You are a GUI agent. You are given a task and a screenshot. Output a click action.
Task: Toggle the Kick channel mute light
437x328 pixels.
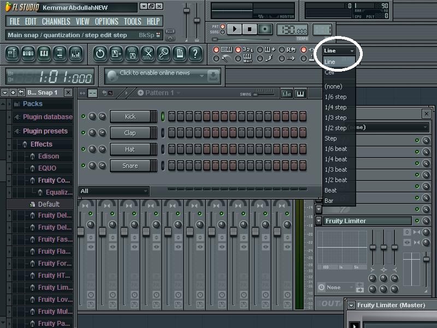83,116
